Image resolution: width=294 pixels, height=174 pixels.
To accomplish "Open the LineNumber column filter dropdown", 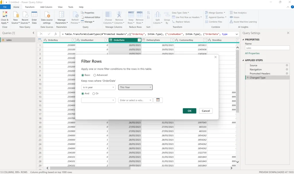I will pos(106,40).
